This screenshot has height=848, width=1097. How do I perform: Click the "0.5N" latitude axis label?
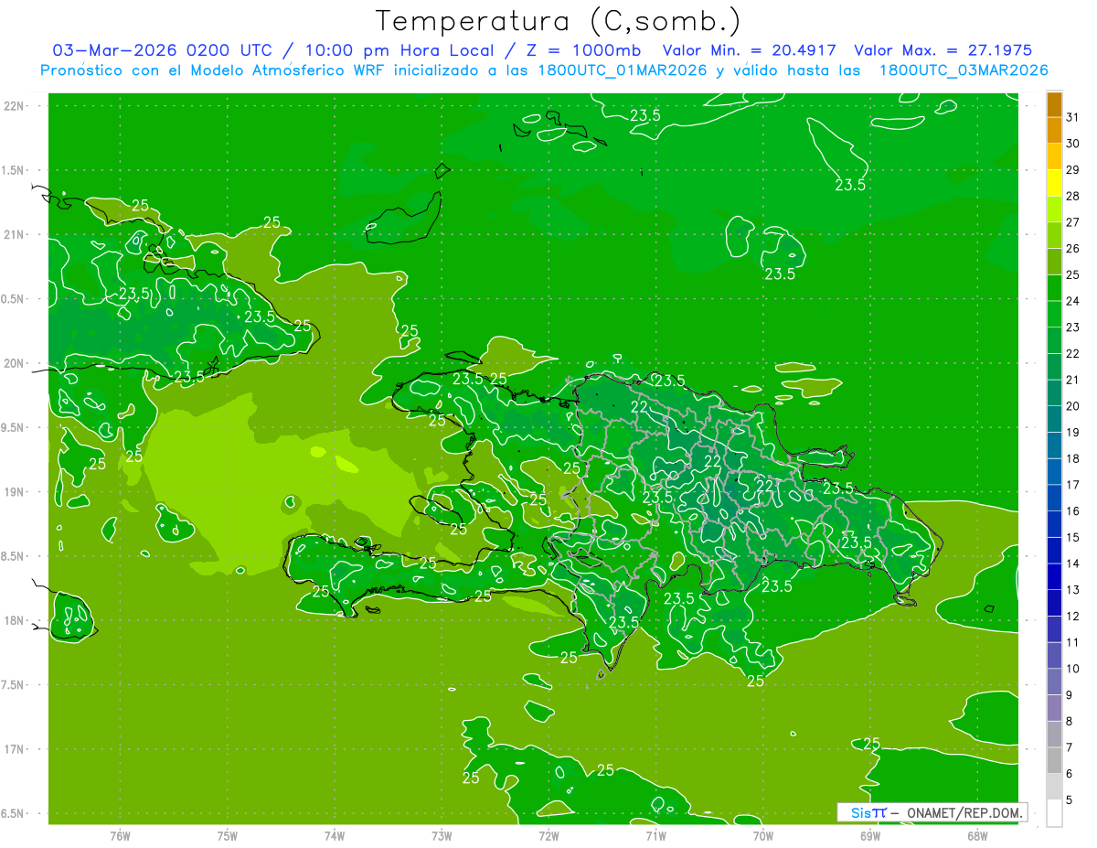[x=13, y=299]
